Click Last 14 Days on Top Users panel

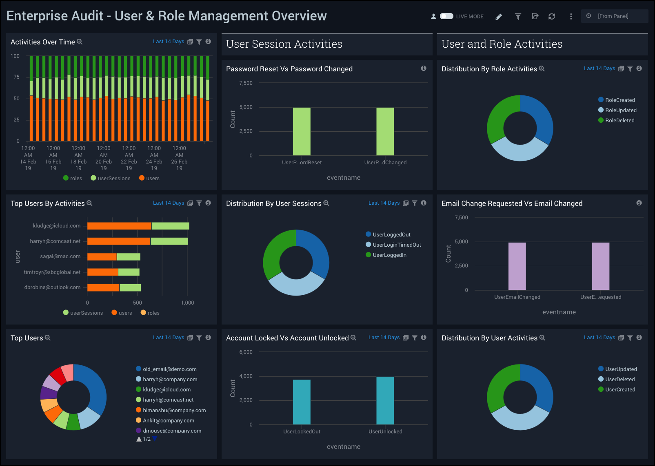[169, 338]
